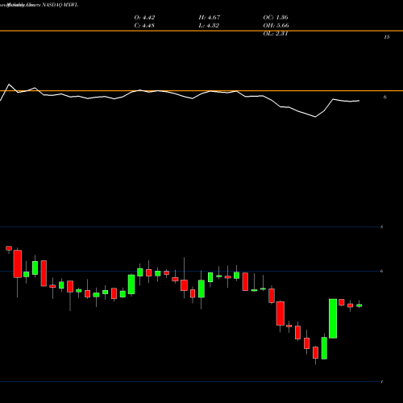Click the high price value 'H: 4.67'

coord(210,18)
